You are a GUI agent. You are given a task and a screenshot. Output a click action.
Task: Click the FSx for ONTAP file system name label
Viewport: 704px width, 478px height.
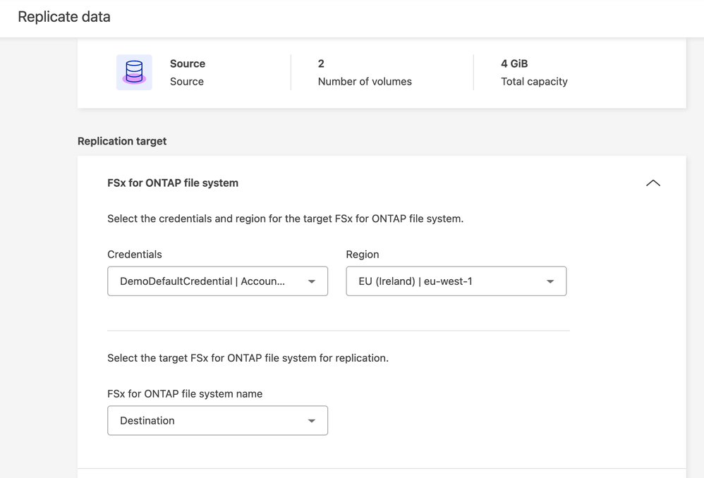[185, 394]
